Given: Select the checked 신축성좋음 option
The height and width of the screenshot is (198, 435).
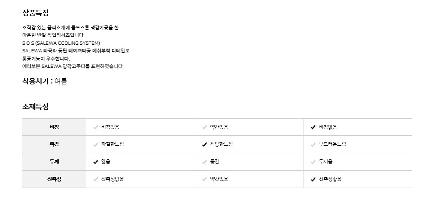Looking at the screenshot, I should [313, 179].
